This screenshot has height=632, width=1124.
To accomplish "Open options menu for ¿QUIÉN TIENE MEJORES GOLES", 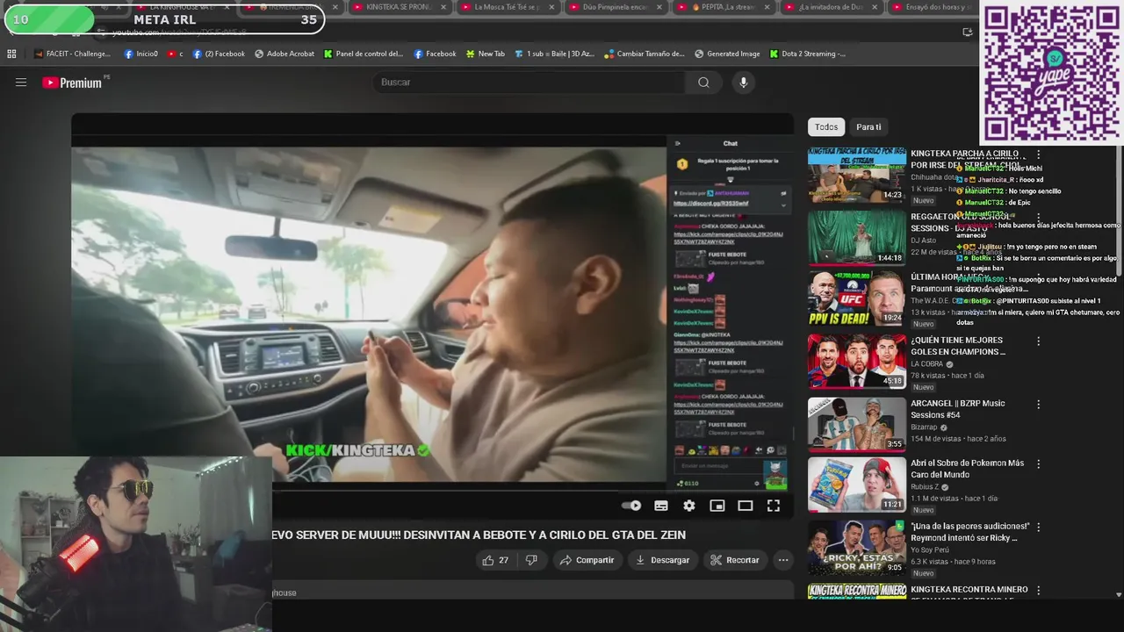I will pos(1039,341).
